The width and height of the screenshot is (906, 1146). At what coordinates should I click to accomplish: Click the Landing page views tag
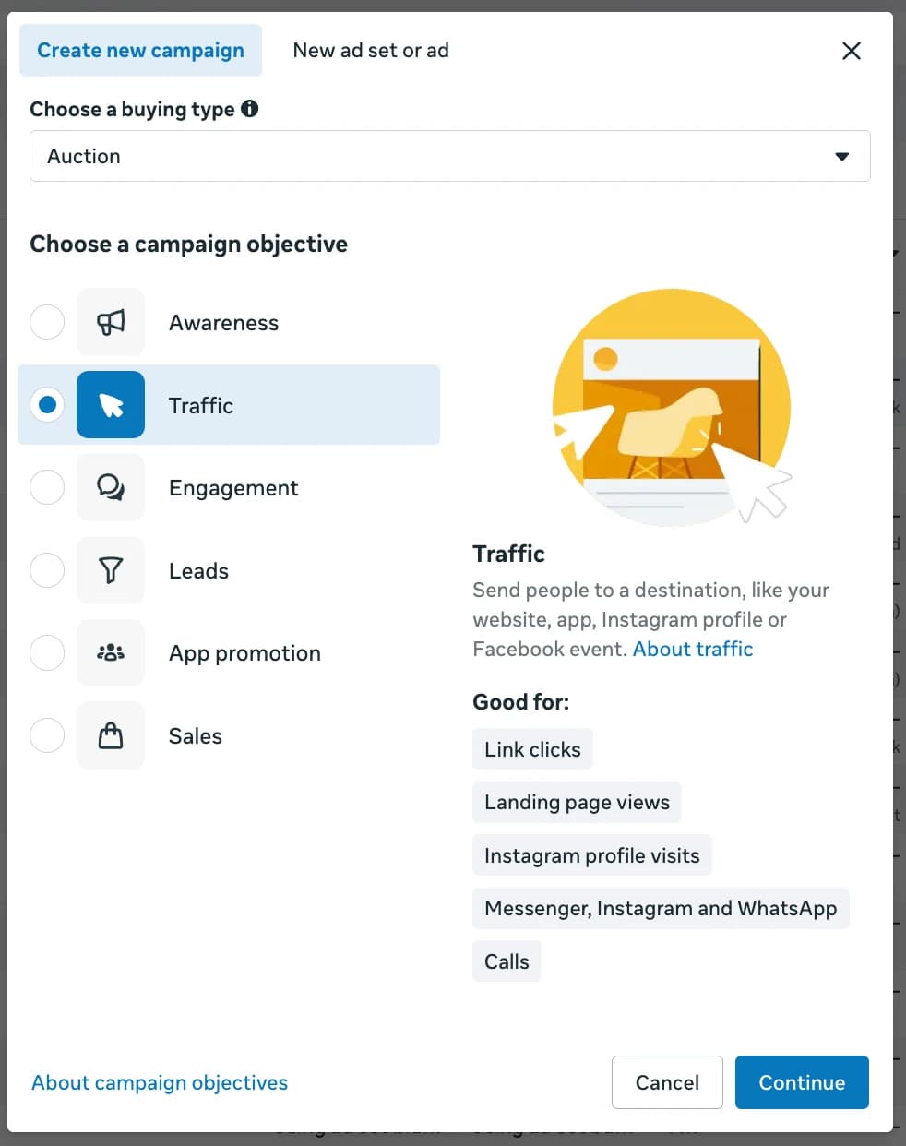point(577,802)
